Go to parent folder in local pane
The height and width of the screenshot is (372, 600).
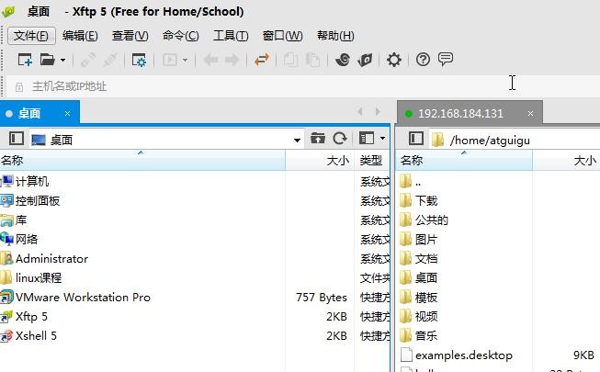318,138
